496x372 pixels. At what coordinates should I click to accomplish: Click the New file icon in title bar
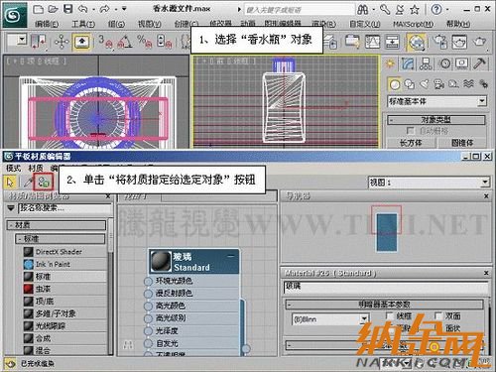click(x=38, y=9)
